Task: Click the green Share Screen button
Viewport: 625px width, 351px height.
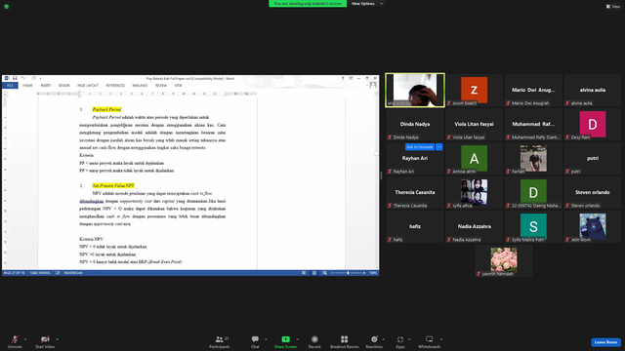Action: coord(285,341)
